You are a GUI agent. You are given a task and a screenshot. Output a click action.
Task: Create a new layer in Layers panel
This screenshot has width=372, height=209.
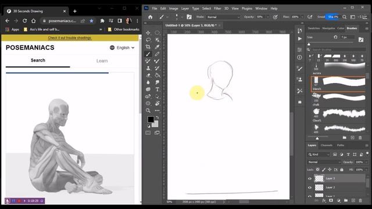click(x=353, y=200)
